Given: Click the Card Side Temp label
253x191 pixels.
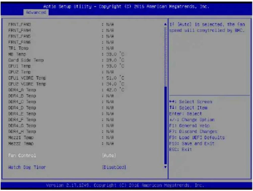Looking at the screenshot, I should 26,60.
